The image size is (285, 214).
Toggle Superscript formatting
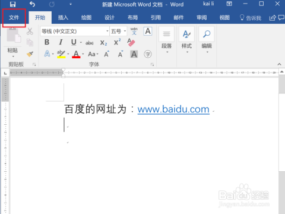(118, 42)
